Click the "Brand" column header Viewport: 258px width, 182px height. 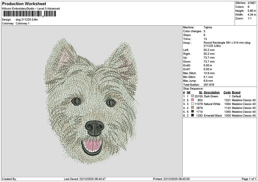236,92
